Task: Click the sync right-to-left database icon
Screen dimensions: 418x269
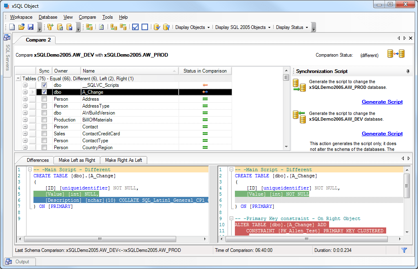Action: (x=123, y=27)
